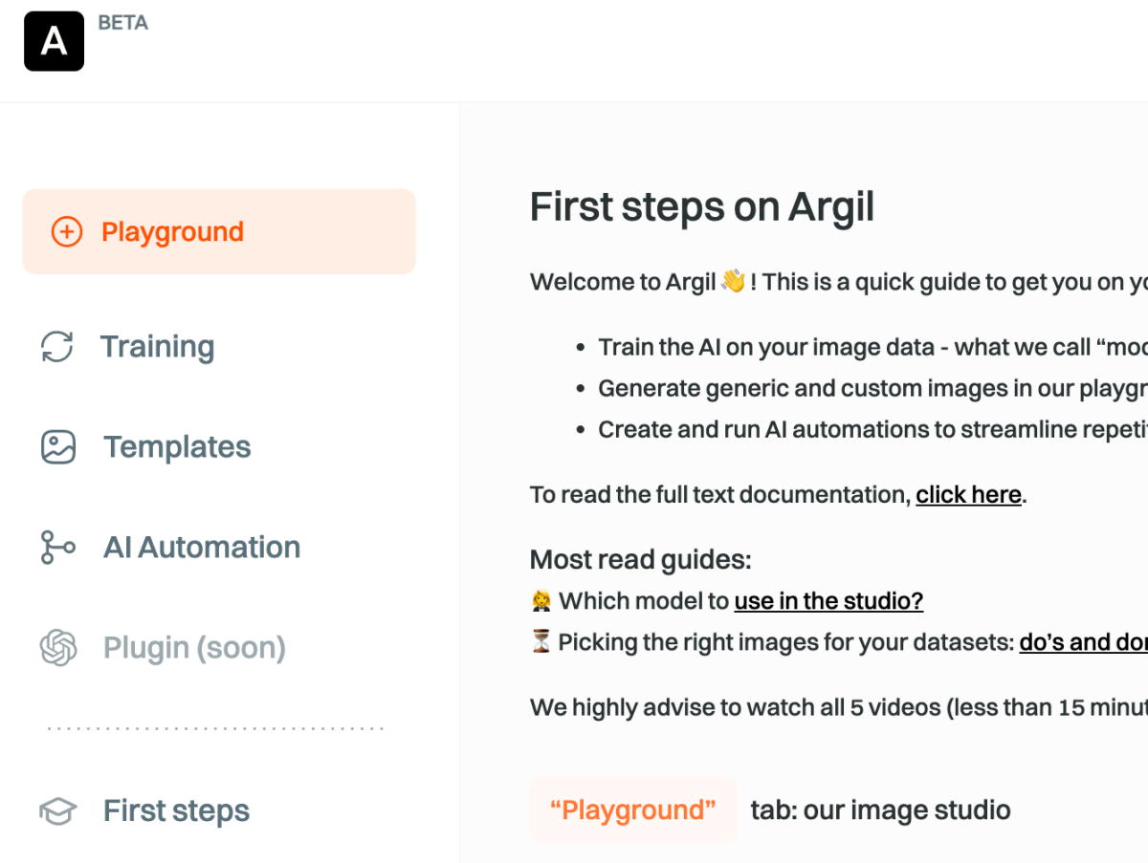Click the Templates image icon

[x=58, y=446]
